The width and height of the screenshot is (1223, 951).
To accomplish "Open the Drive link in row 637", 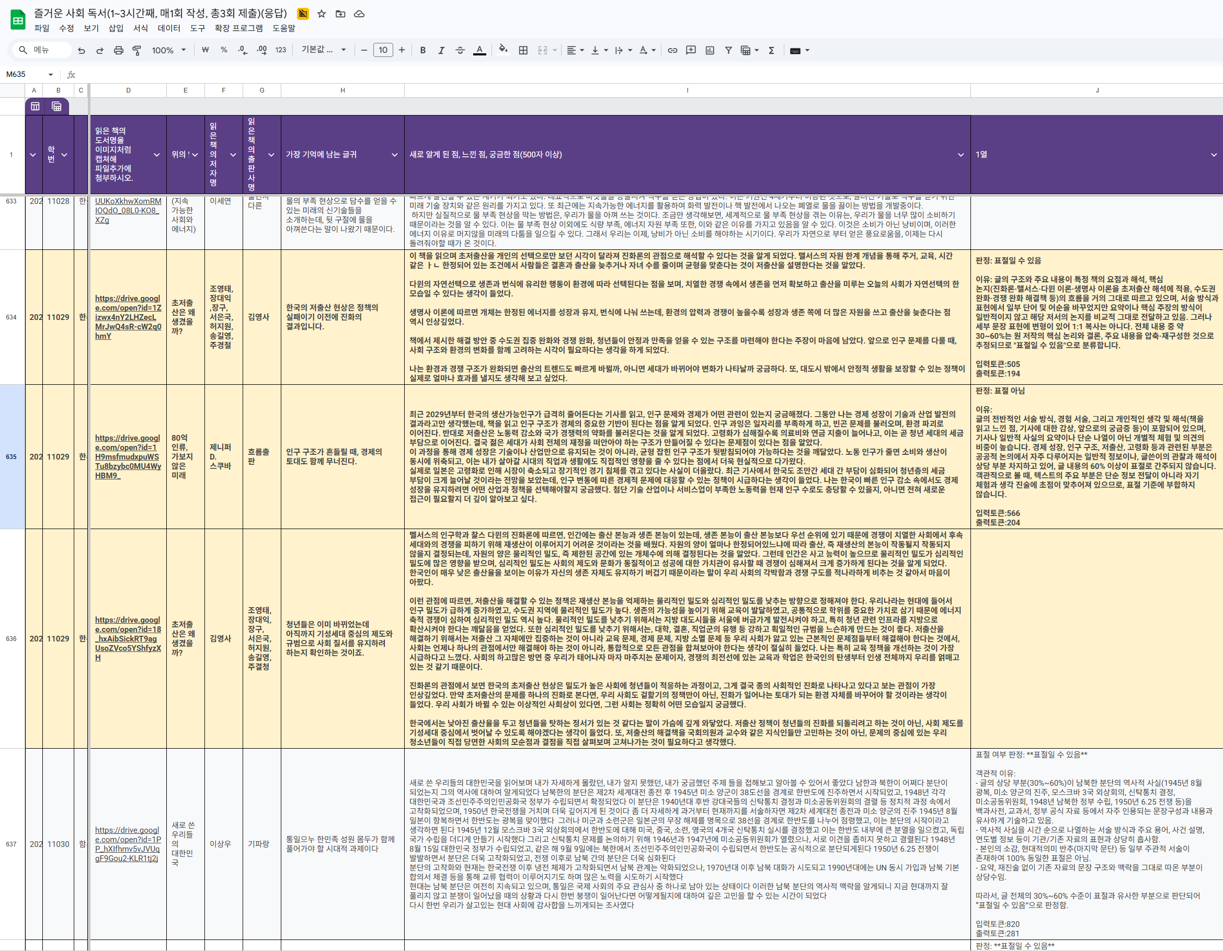I will click(128, 844).
